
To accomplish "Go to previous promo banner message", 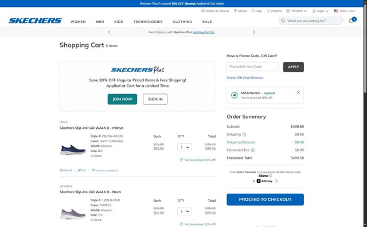I will 109,32.
